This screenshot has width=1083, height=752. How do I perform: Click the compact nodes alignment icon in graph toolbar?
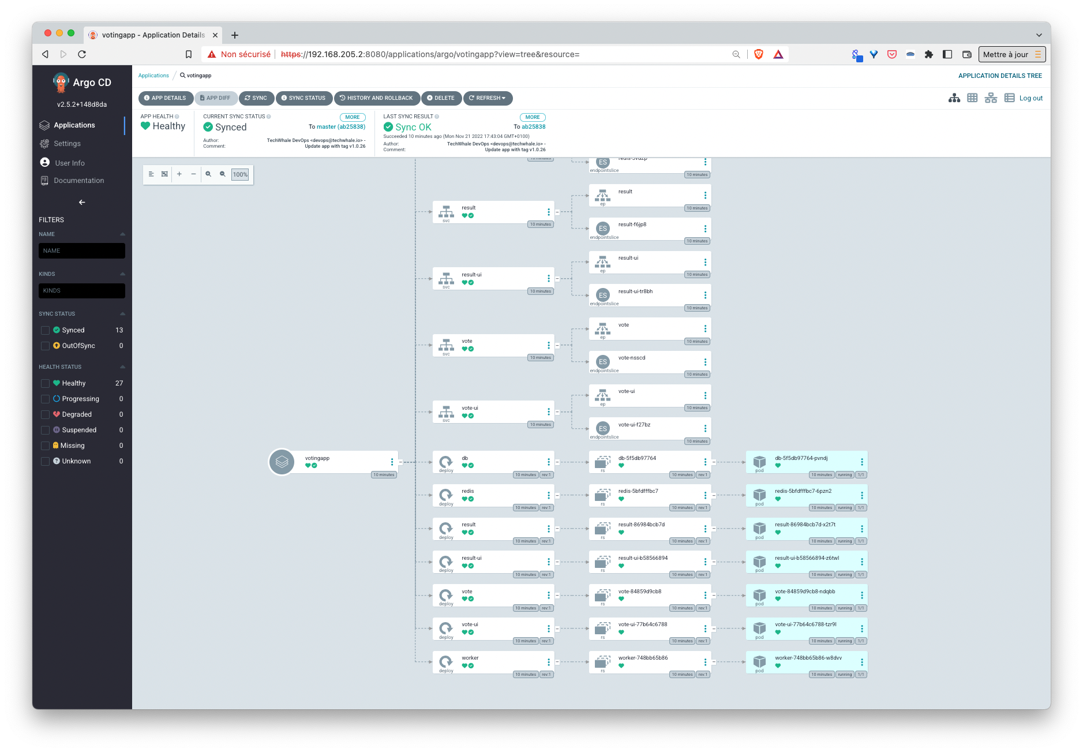click(x=151, y=174)
